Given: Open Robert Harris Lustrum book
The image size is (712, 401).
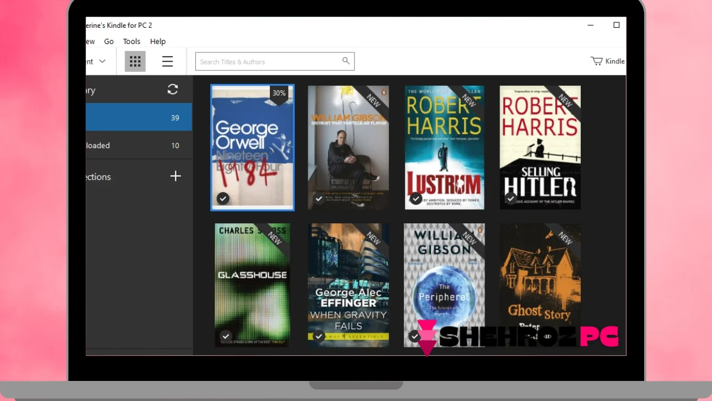Looking at the screenshot, I should [x=444, y=148].
